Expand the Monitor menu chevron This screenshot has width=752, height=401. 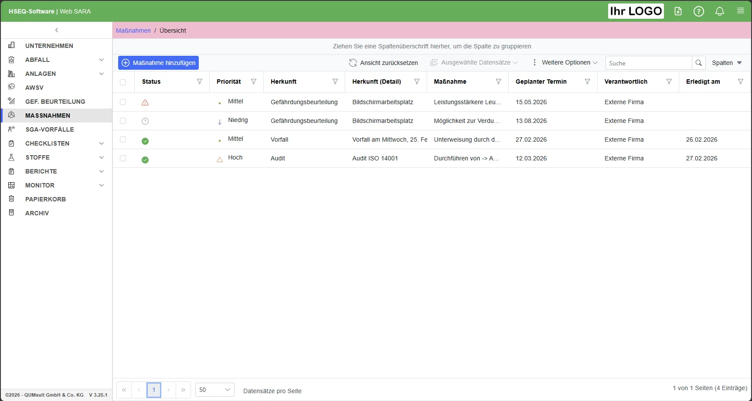coord(102,185)
